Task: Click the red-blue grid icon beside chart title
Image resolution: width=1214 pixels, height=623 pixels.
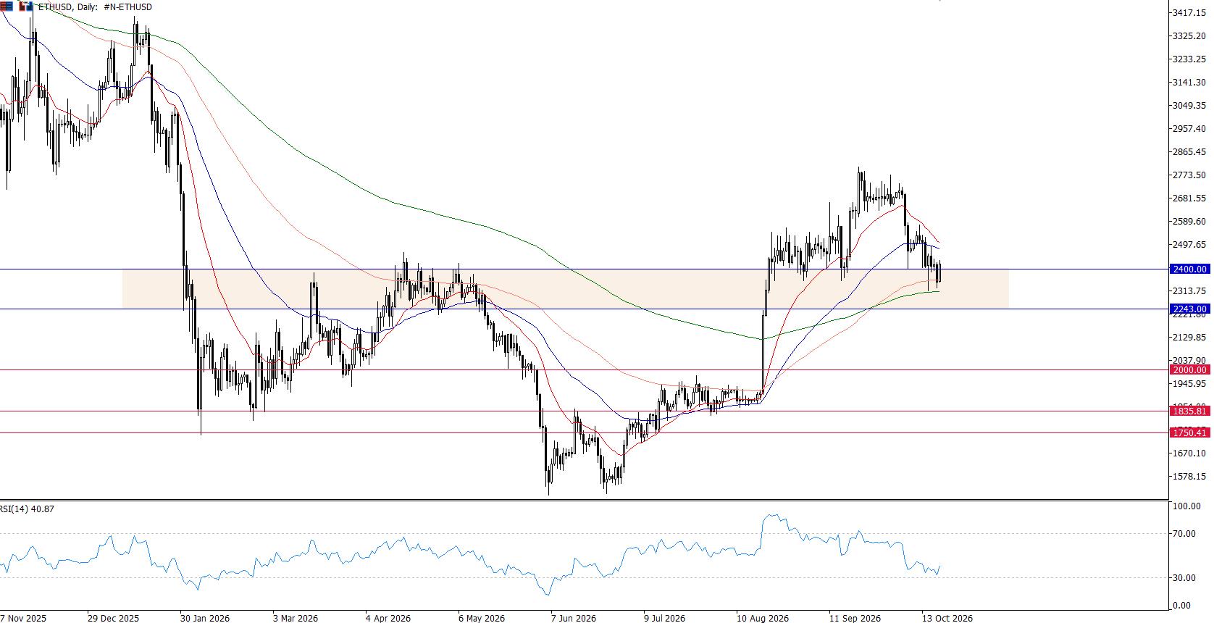Action: tap(6, 7)
